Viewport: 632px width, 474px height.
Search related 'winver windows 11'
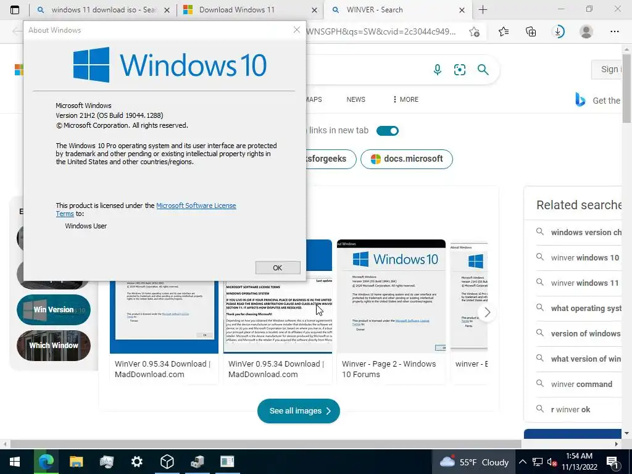(x=579, y=283)
